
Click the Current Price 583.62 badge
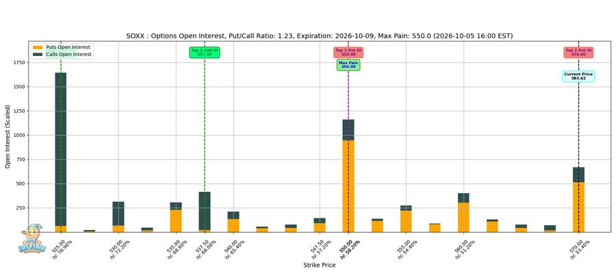(578, 76)
